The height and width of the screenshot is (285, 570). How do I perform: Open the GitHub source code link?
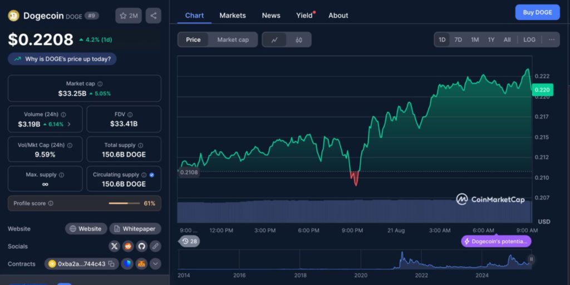tap(142, 246)
